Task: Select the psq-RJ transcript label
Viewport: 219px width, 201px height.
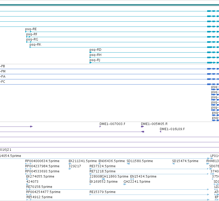Action: click(x=95, y=60)
